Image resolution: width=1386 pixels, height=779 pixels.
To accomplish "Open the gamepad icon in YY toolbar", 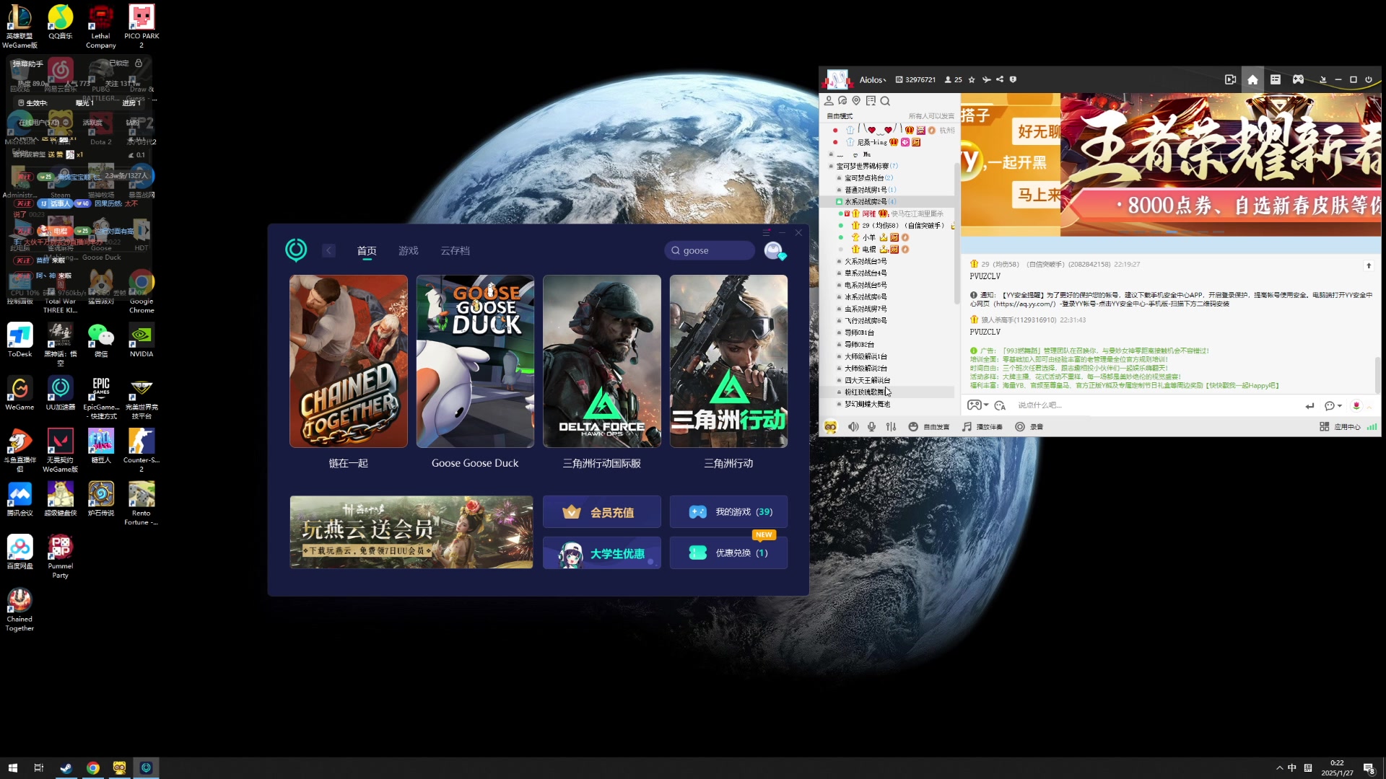I will (x=1298, y=79).
